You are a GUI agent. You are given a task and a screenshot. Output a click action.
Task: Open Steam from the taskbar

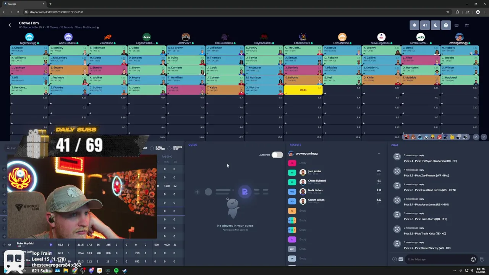click(125, 270)
